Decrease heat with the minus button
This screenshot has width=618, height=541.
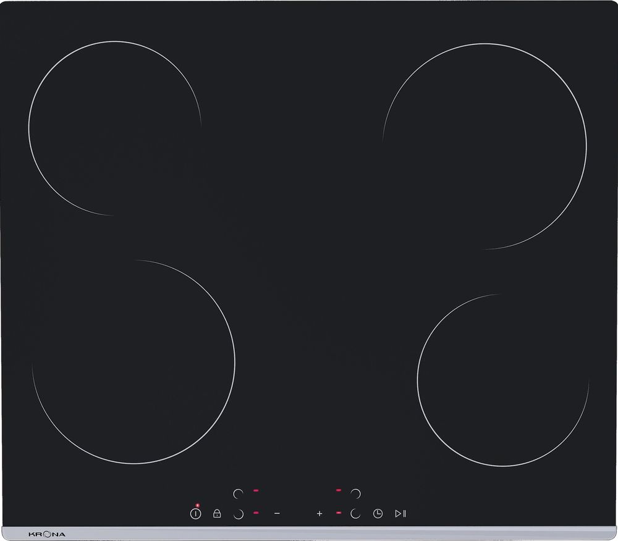click(277, 513)
